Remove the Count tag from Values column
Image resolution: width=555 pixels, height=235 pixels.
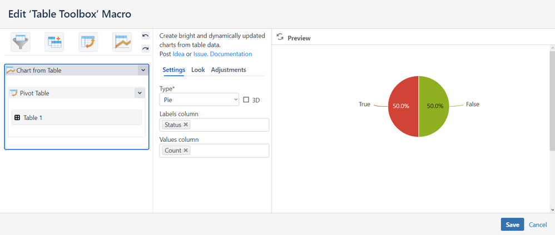(186, 151)
